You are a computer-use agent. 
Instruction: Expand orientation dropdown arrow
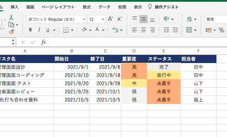[x=172, y=19]
